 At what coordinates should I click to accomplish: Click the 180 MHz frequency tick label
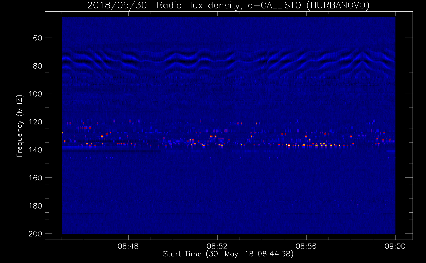click(x=36, y=206)
